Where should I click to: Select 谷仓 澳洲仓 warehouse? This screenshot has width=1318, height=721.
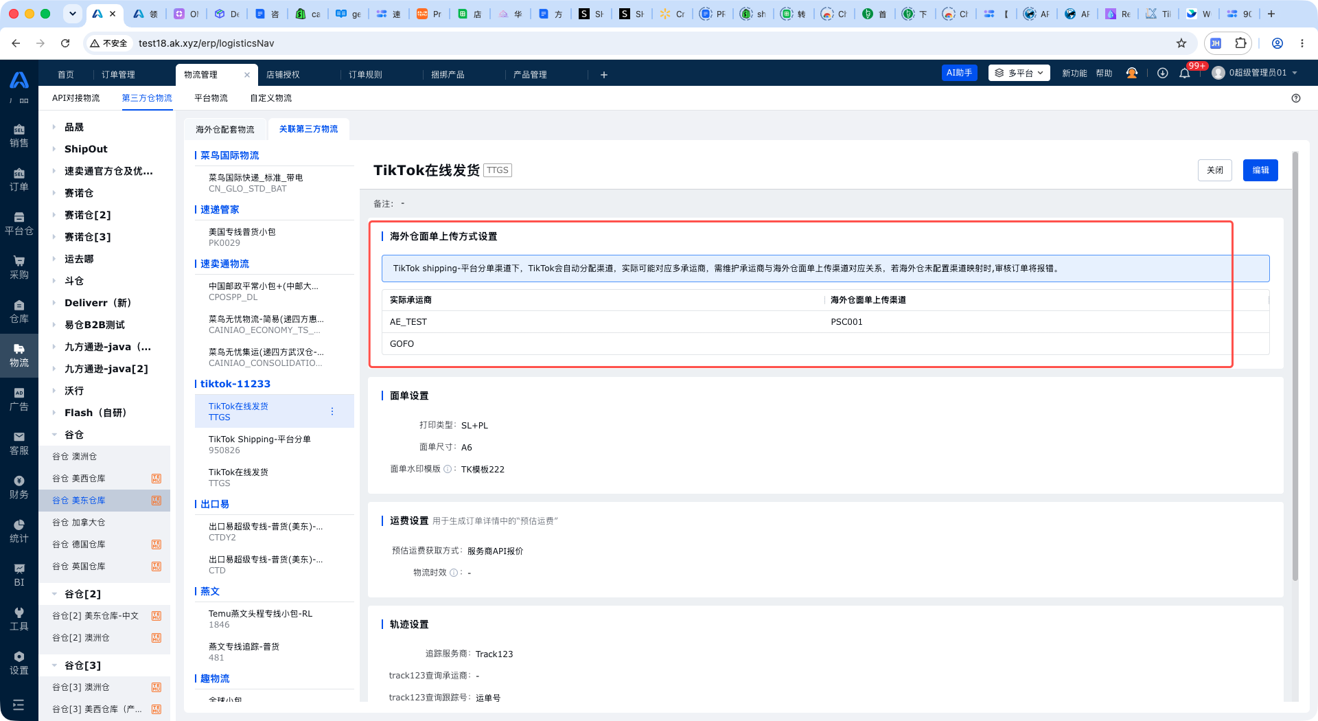[104, 457]
